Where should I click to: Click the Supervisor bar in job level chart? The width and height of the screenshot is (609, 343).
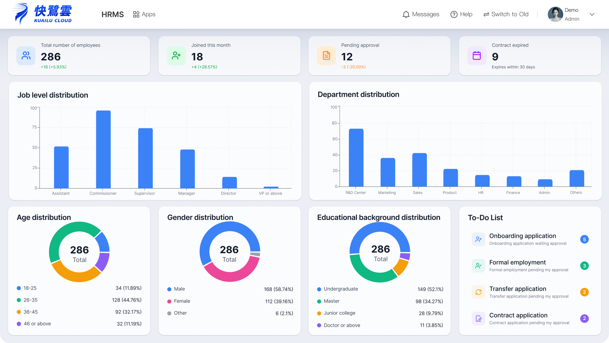145,158
